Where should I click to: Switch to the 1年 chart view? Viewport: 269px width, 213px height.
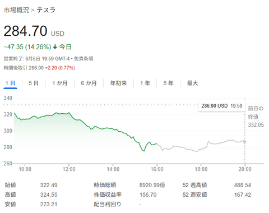[145, 83]
